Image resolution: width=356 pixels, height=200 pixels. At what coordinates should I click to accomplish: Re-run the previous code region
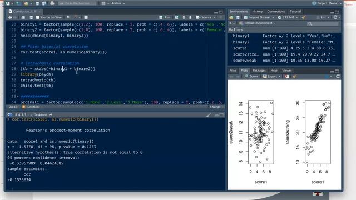click(x=177, y=17)
